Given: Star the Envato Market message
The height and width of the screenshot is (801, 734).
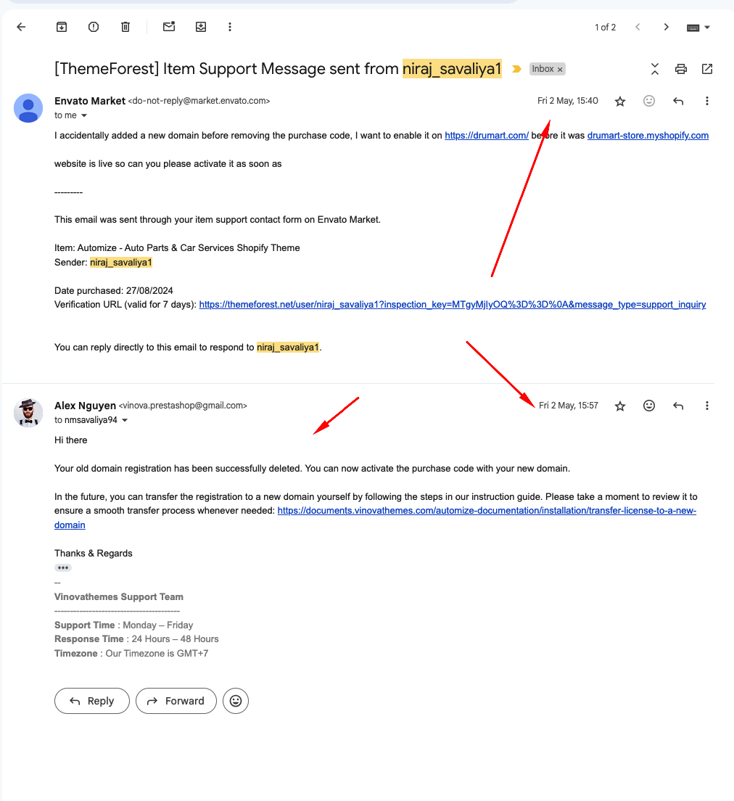Looking at the screenshot, I should [620, 101].
